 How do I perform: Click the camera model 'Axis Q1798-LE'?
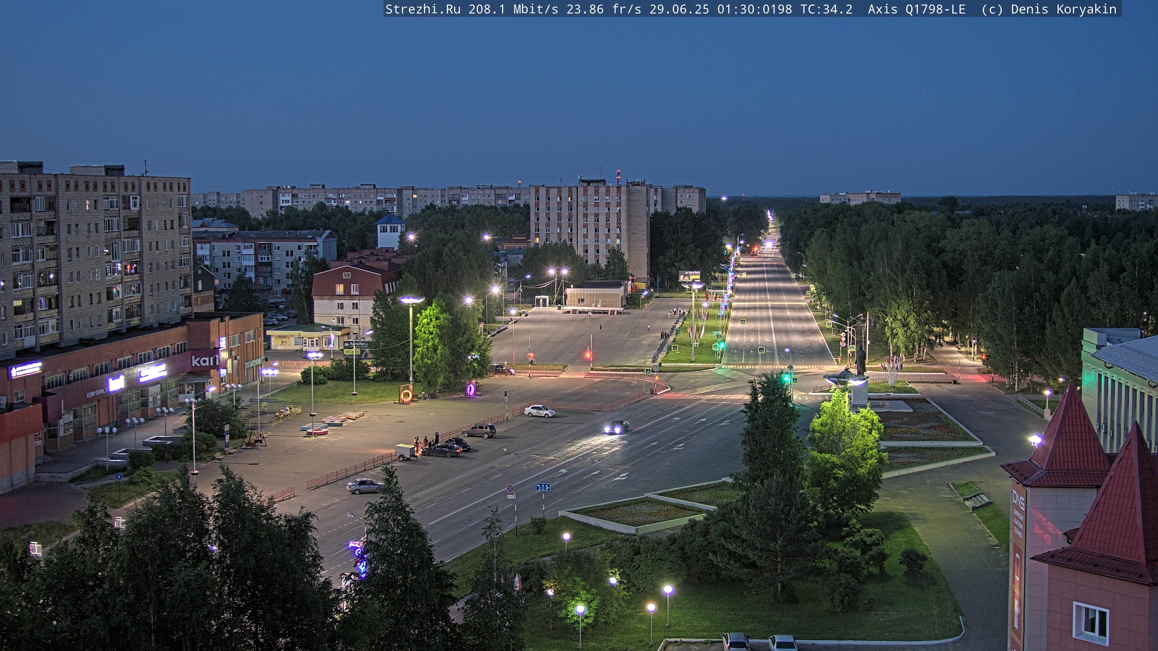917,9
